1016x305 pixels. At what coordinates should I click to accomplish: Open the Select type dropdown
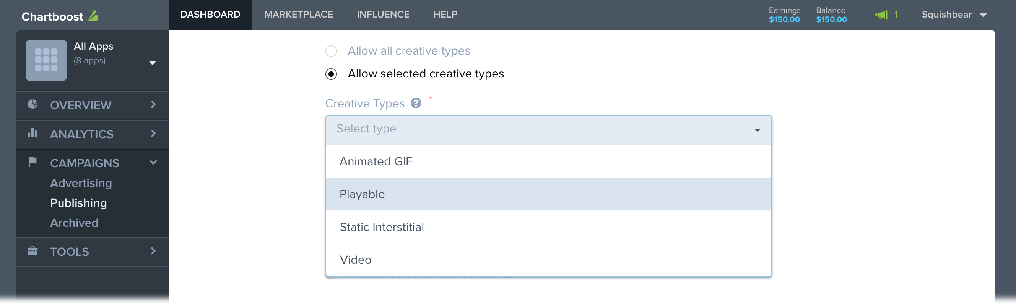click(548, 130)
